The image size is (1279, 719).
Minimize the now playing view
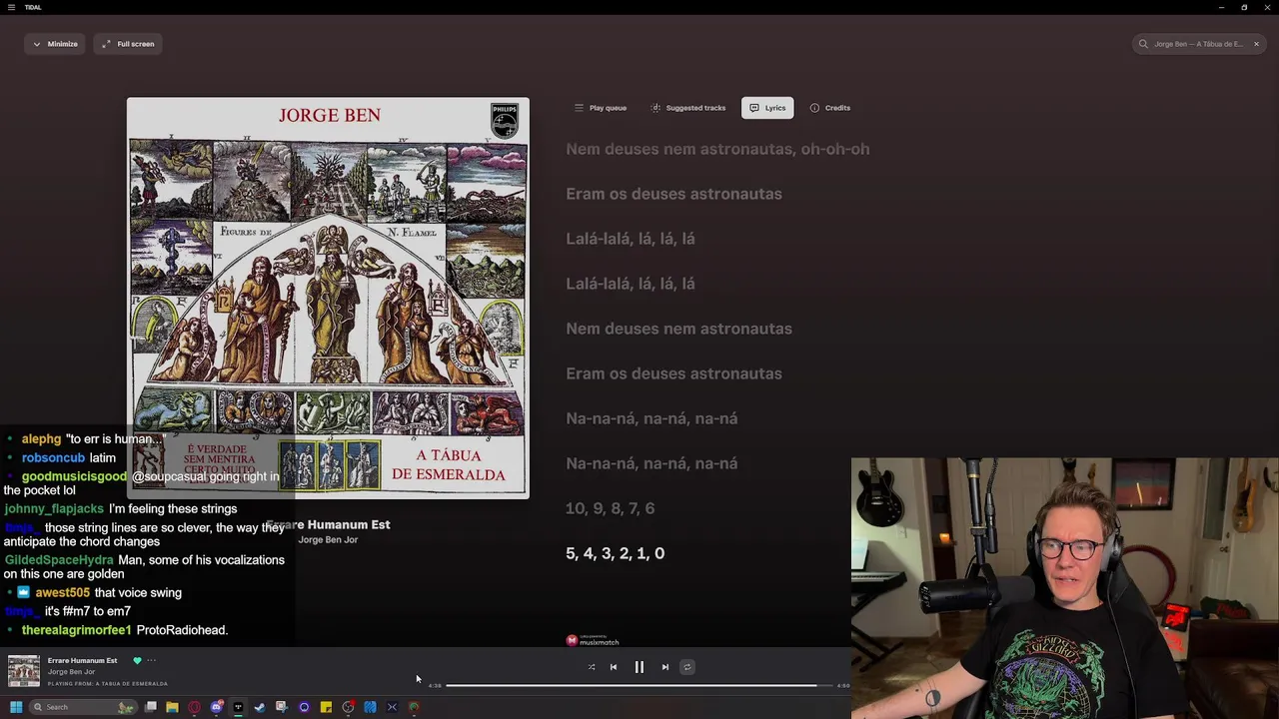coord(55,44)
